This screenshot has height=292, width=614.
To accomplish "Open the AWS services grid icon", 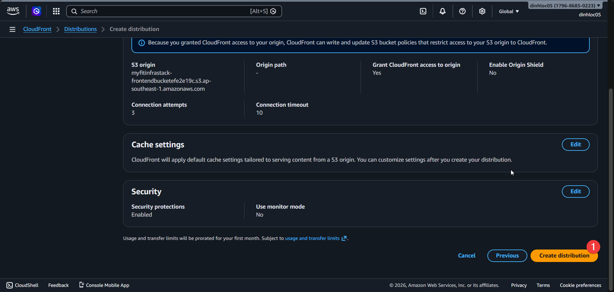I will pos(56,11).
